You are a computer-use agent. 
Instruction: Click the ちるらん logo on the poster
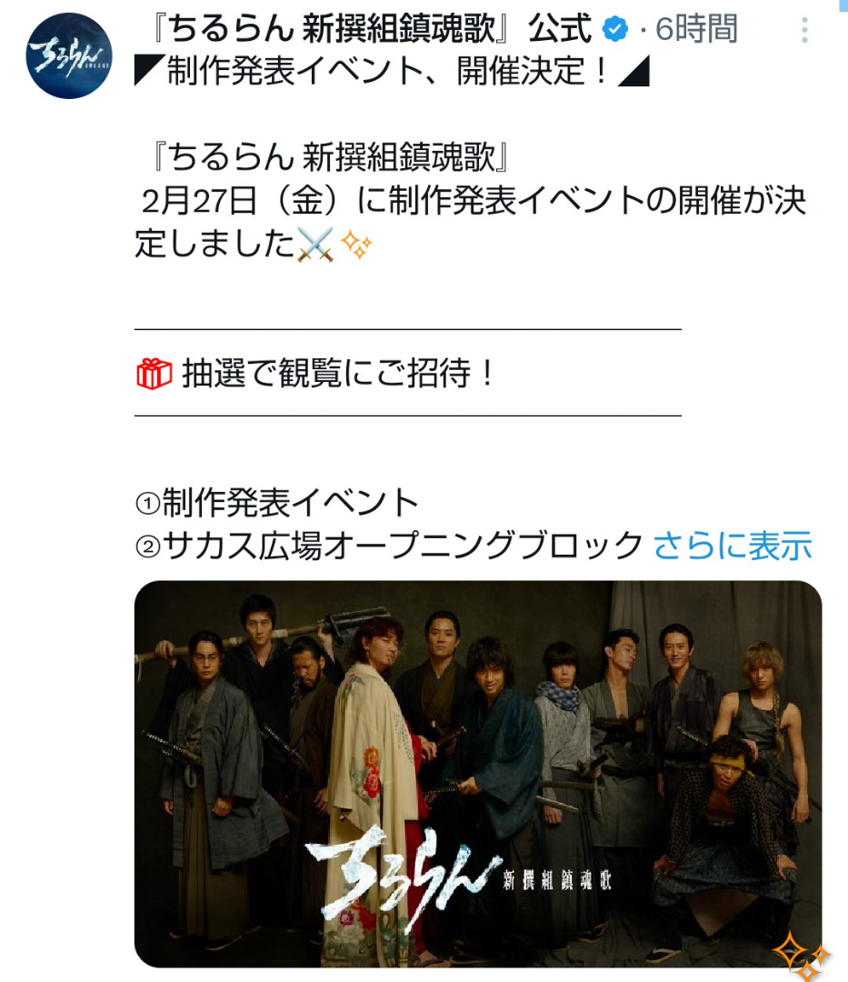(402, 877)
